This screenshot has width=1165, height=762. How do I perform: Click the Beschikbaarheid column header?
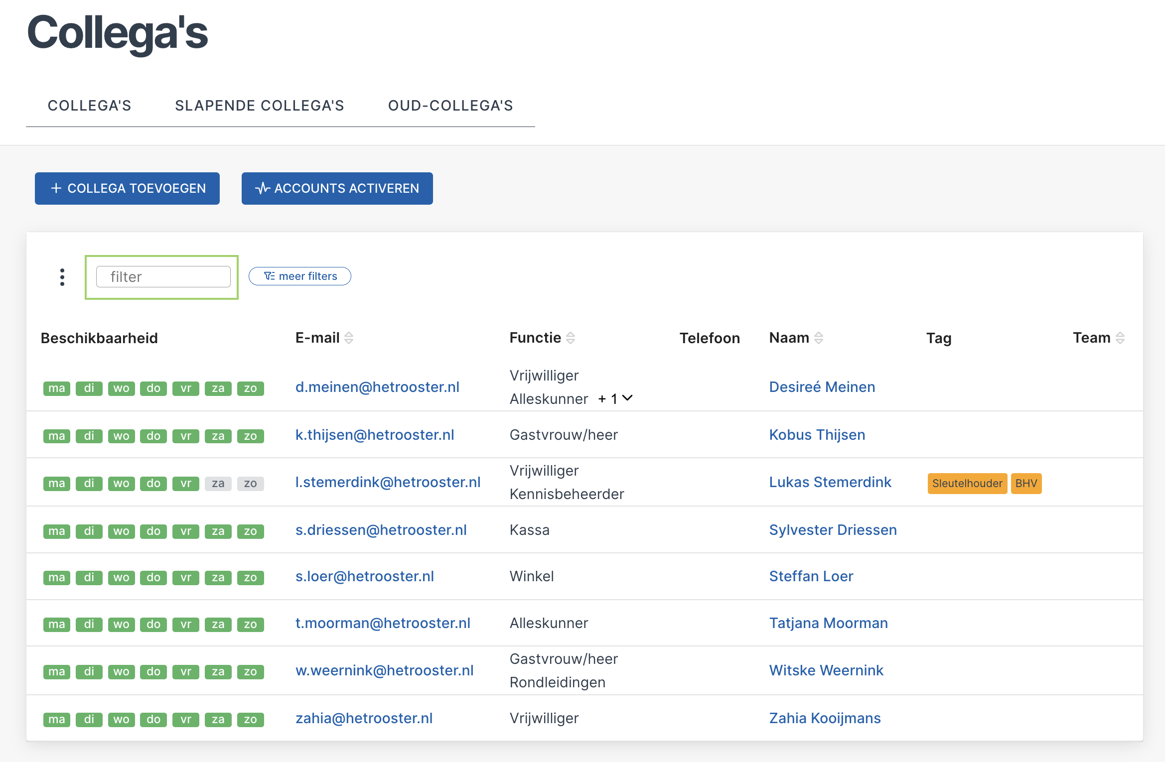[99, 338]
